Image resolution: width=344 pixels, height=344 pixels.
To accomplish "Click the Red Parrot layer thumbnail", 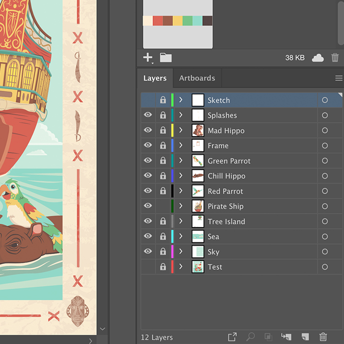I will pyautogui.click(x=198, y=191).
